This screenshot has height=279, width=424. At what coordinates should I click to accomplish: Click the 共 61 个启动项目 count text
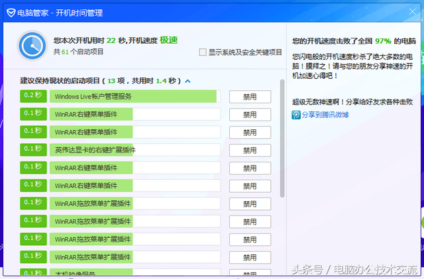tap(78, 52)
